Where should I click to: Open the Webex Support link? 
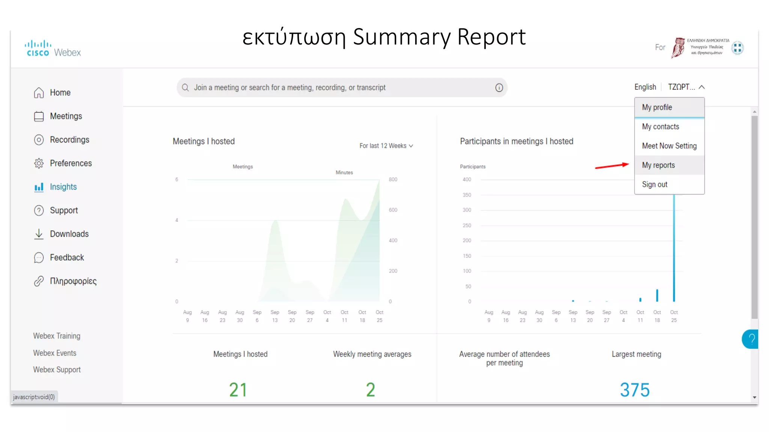coord(57,370)
